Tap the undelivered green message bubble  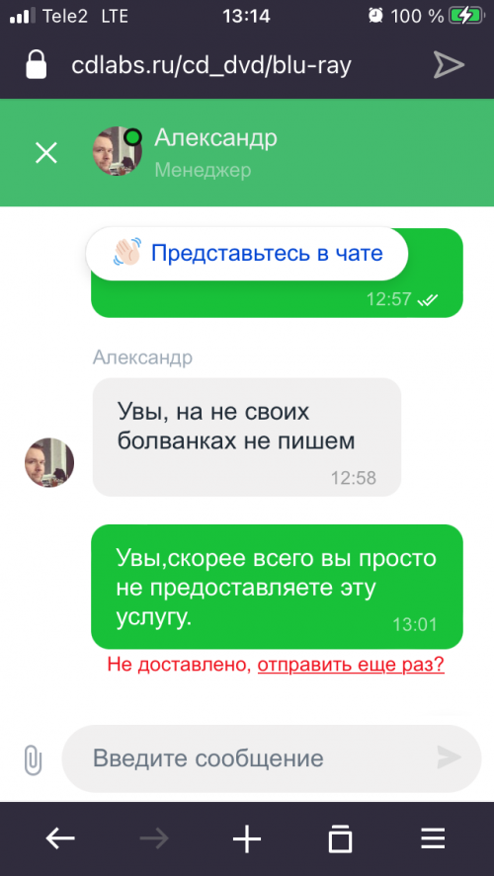click(x=278, y=587)
